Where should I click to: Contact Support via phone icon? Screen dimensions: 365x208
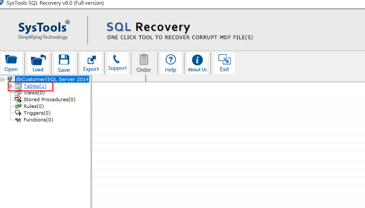[x=117, y=63]
